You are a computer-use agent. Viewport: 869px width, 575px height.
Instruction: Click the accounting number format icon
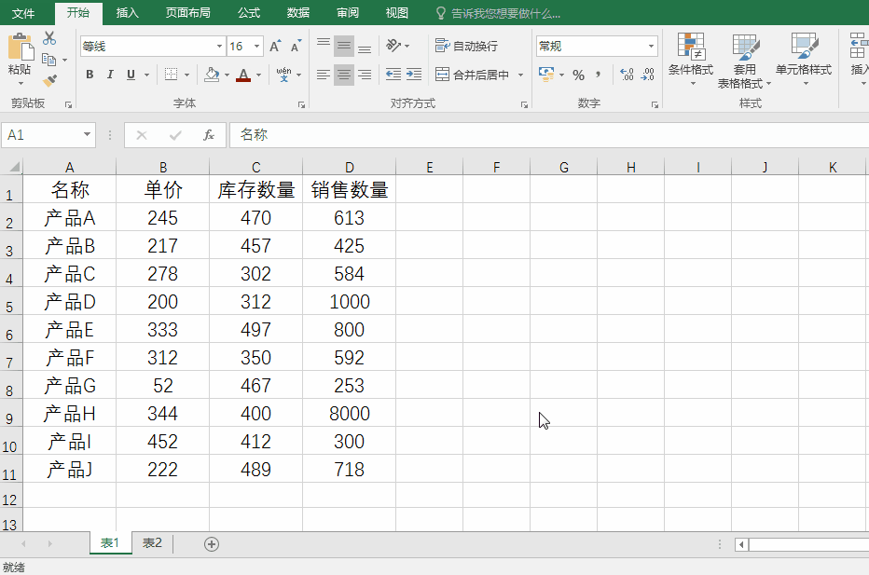click(546, 75)
